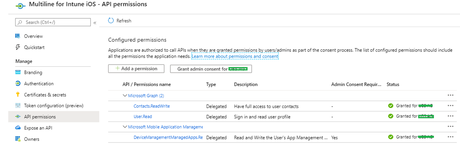Viewport: 460px width, 145px height.
Task: Open DeviceManagementManagedApps.Re permission link
Action: pos(168,137)
